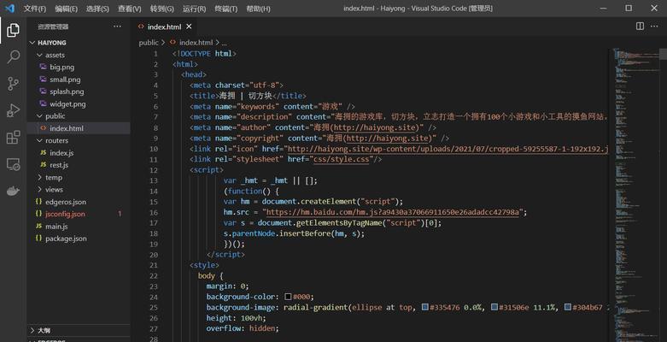Split the editor to the right
667x342 pixels.
pos(640,27)
